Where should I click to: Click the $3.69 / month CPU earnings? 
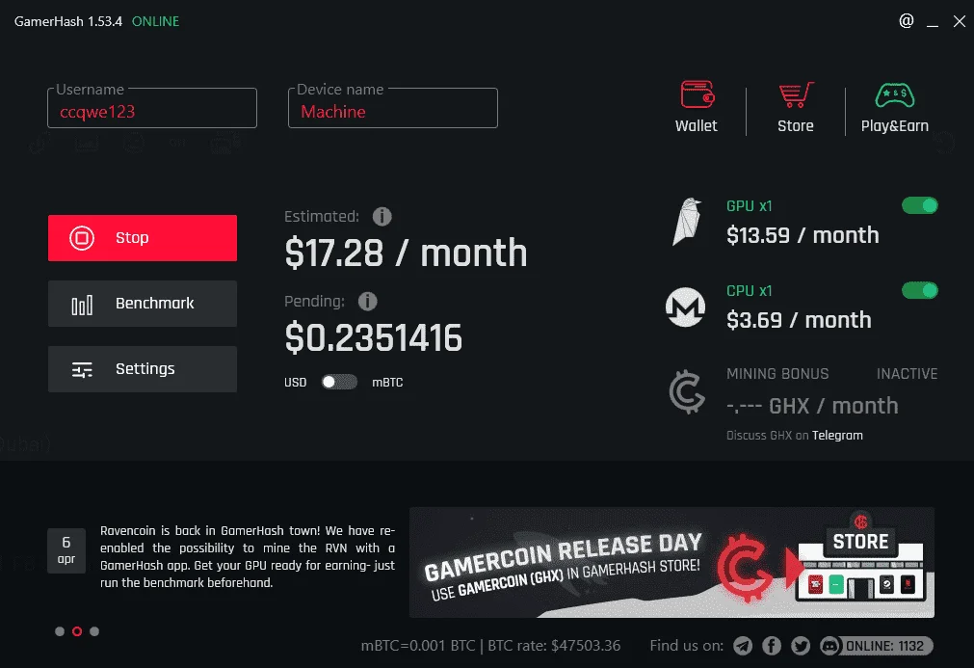pos(799,320)
